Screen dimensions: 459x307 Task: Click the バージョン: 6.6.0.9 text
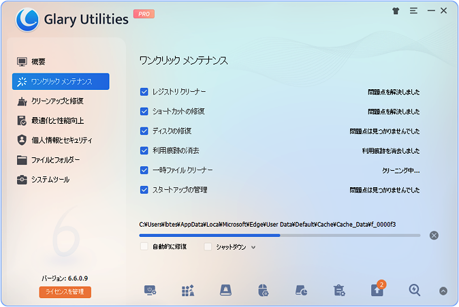(65, 278)
